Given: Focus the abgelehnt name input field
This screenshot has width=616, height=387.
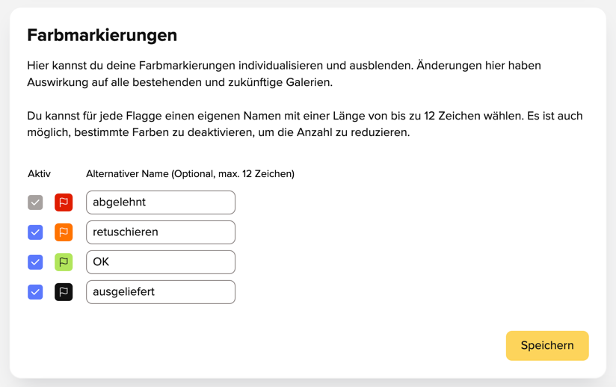Looking at the screenshot, I should tap(161, 202).
